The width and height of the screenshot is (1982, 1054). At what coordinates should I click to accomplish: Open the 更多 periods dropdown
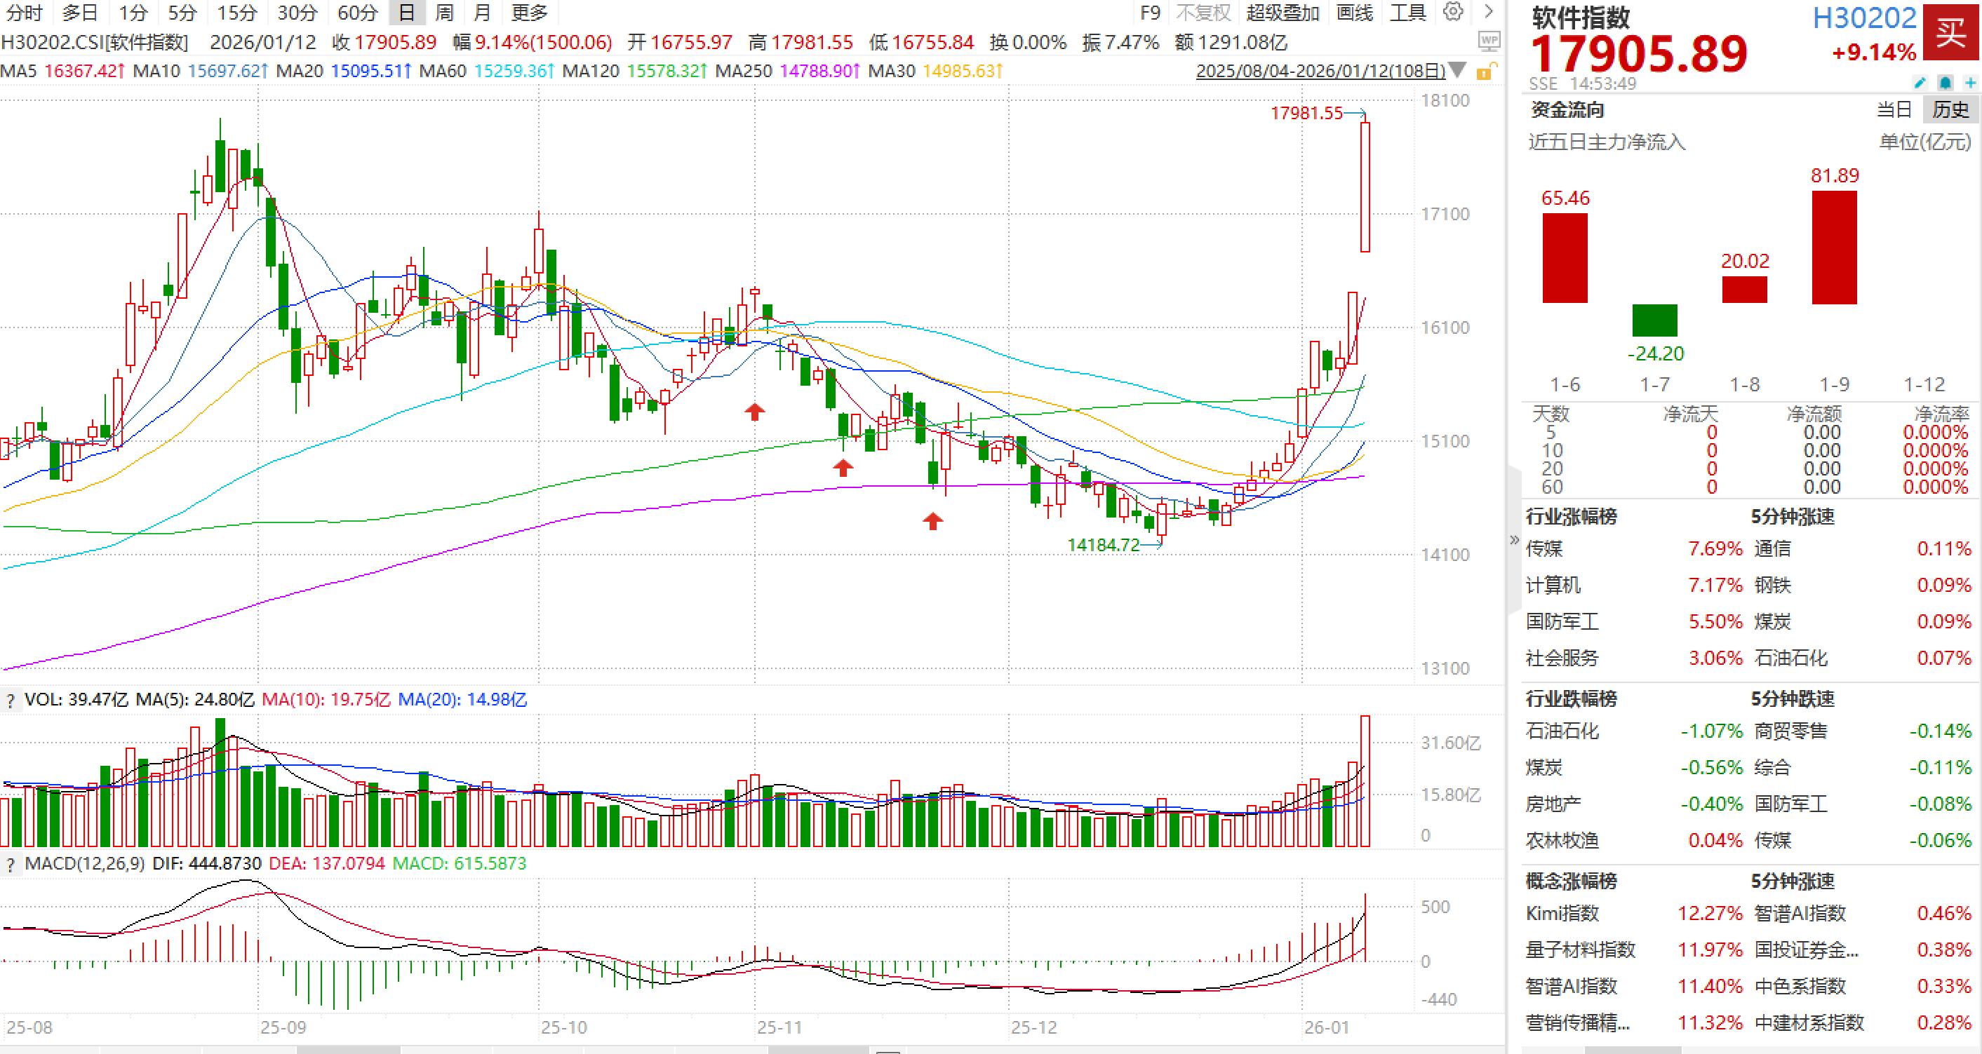pos(530,13)
